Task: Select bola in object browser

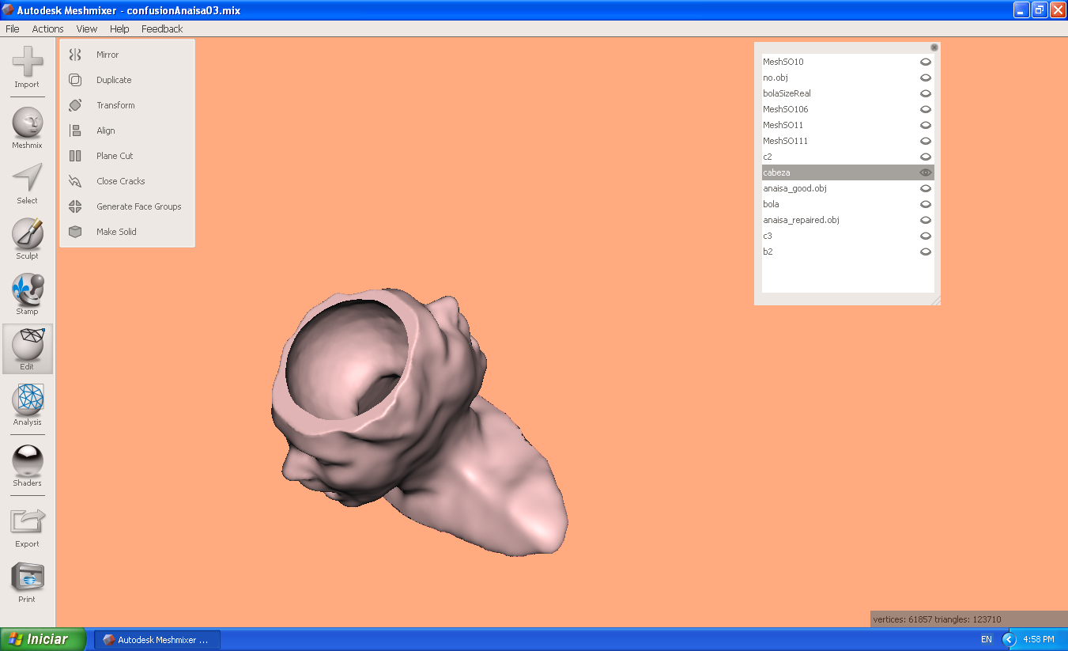Action: [x=771, y=204]
